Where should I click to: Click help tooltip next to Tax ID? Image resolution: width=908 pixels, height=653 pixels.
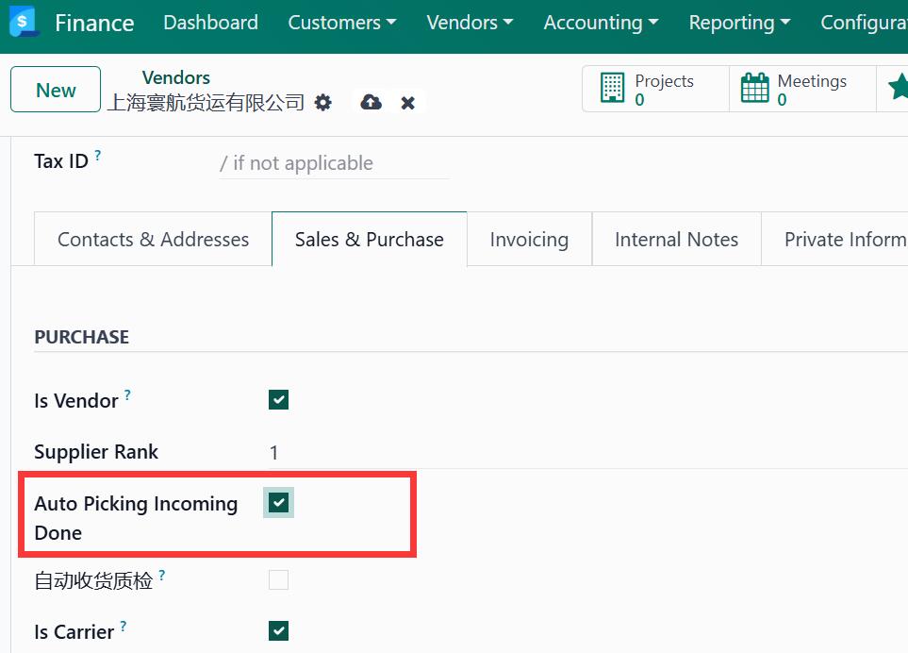click(x=98, y=156)
